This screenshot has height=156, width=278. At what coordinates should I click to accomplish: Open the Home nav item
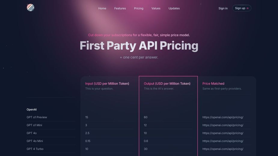tap(102, 8)
